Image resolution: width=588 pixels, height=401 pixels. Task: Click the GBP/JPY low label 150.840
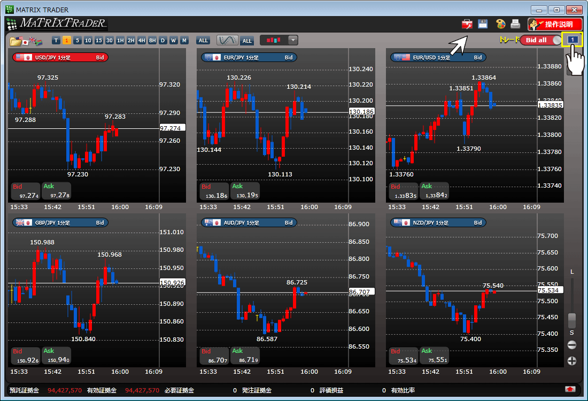83,339
